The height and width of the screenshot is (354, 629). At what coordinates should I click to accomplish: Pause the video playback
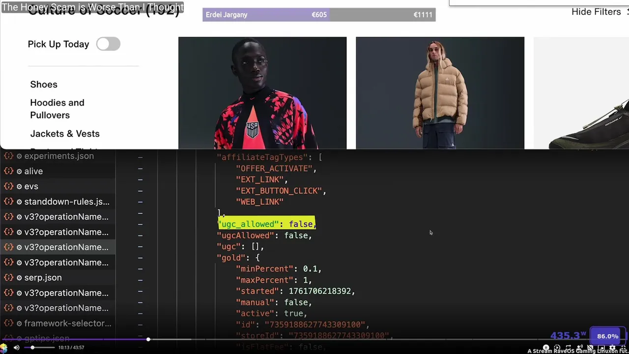tap(546, 348)
